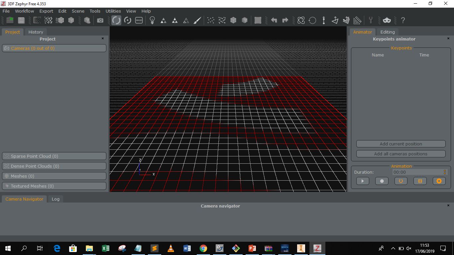Screen dimensions: 454x255
Task: Toggle the orbit navigation mode button
Action: [116, 21]
